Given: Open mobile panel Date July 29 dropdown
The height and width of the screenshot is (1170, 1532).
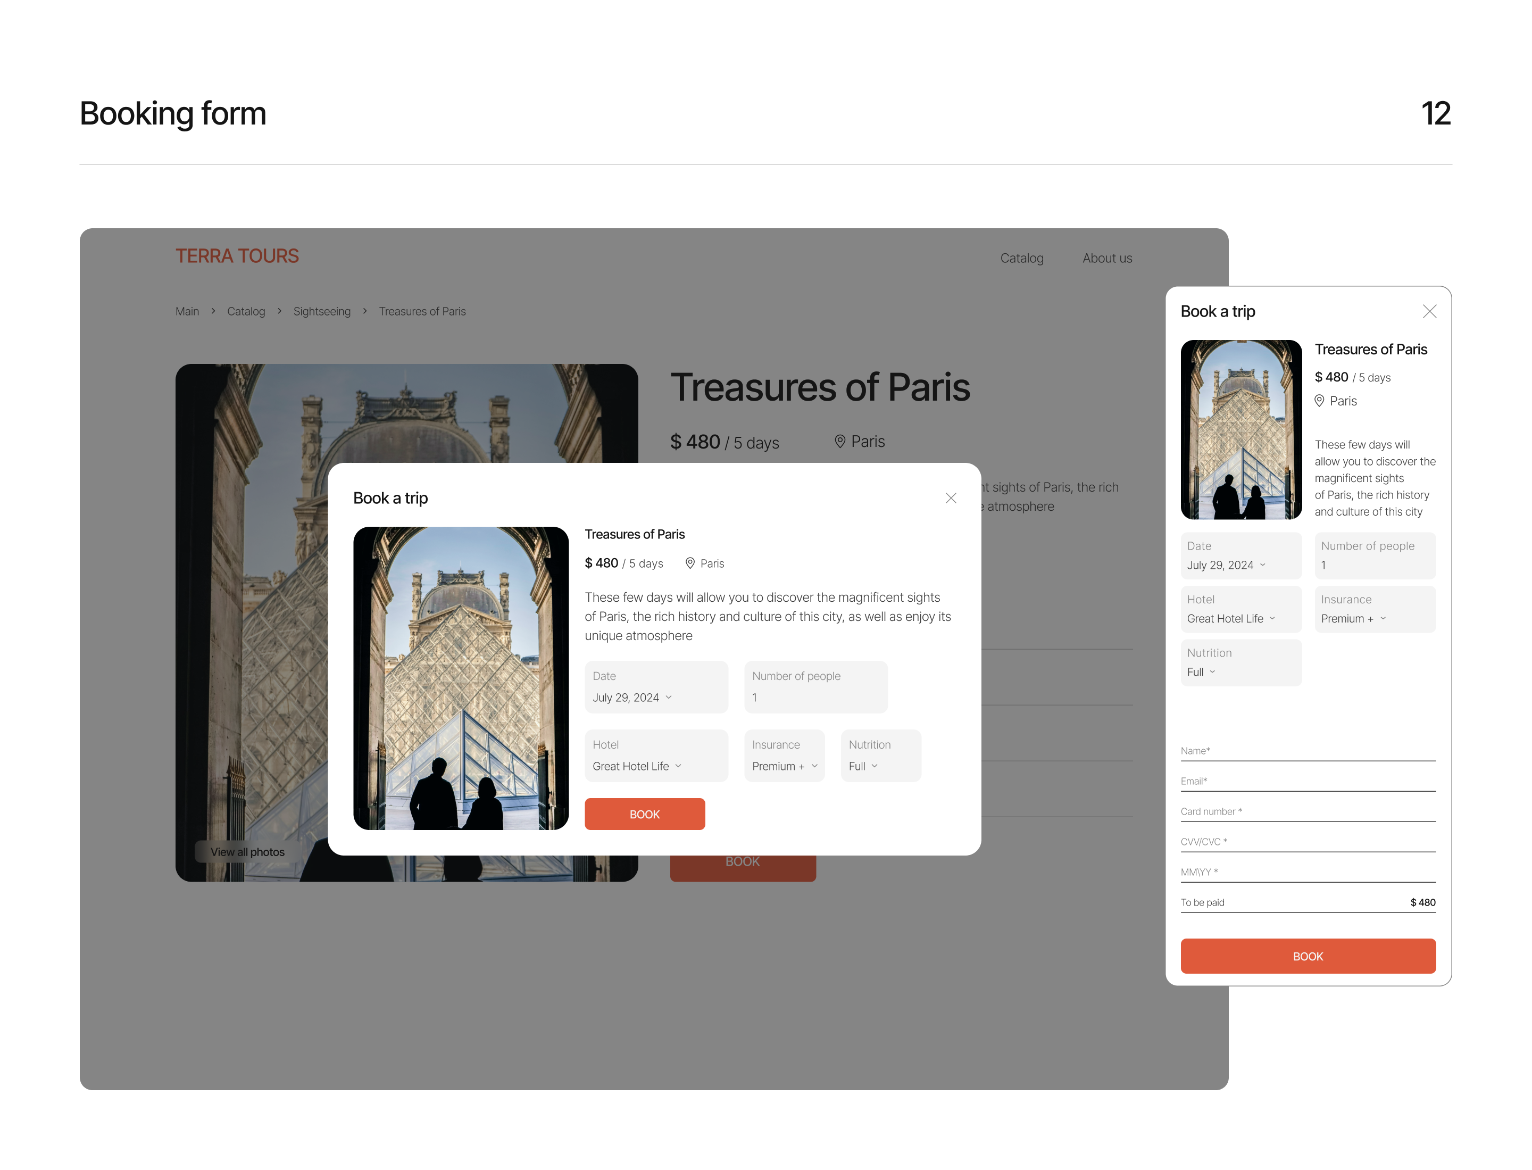Looking at the screenshot, I should pyautogui.click(x=1241, y=556).
